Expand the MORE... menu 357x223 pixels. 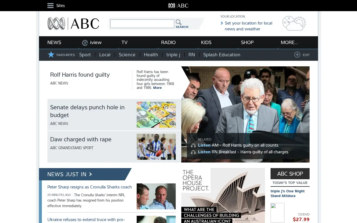289,42
